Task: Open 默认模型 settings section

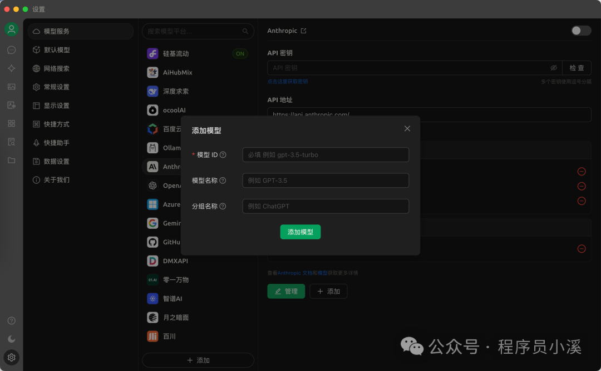Action: tap(81, 50)
